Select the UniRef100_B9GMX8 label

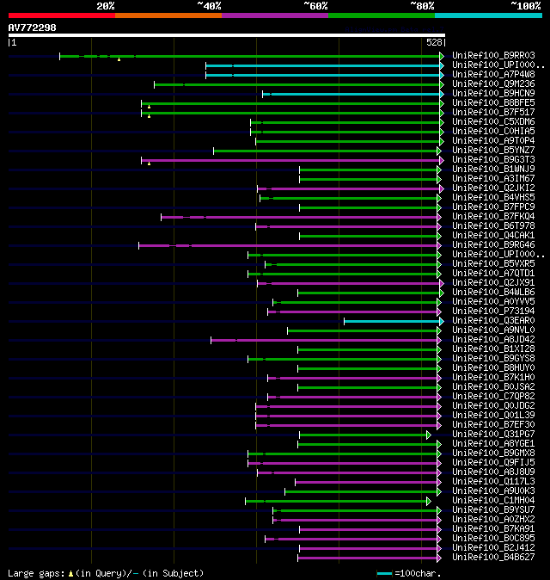(493, 454)
